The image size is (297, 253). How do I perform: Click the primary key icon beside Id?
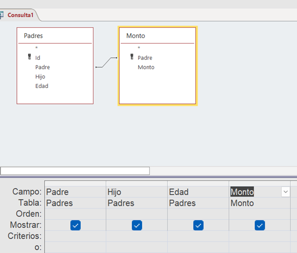(30, 58)
